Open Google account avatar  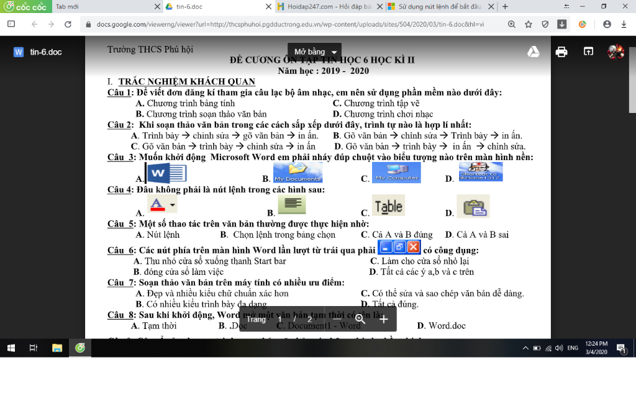point(616,52)
